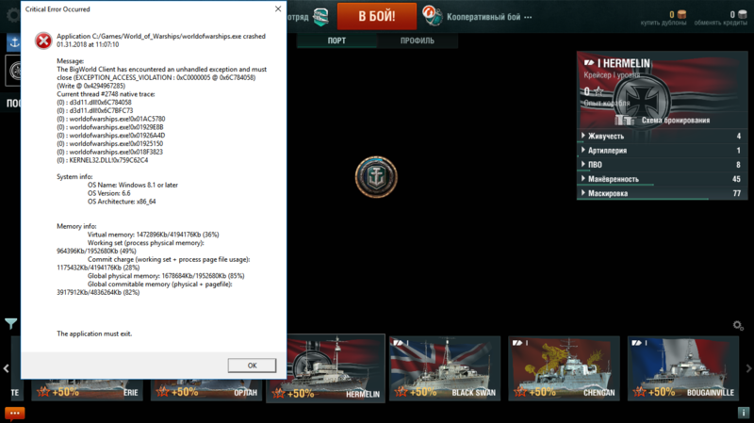The width and height of the screenshot is (754, 423).
Task: Select the ОРЛАН ship card
Action: pyautogui.click(x=206, y=389)
